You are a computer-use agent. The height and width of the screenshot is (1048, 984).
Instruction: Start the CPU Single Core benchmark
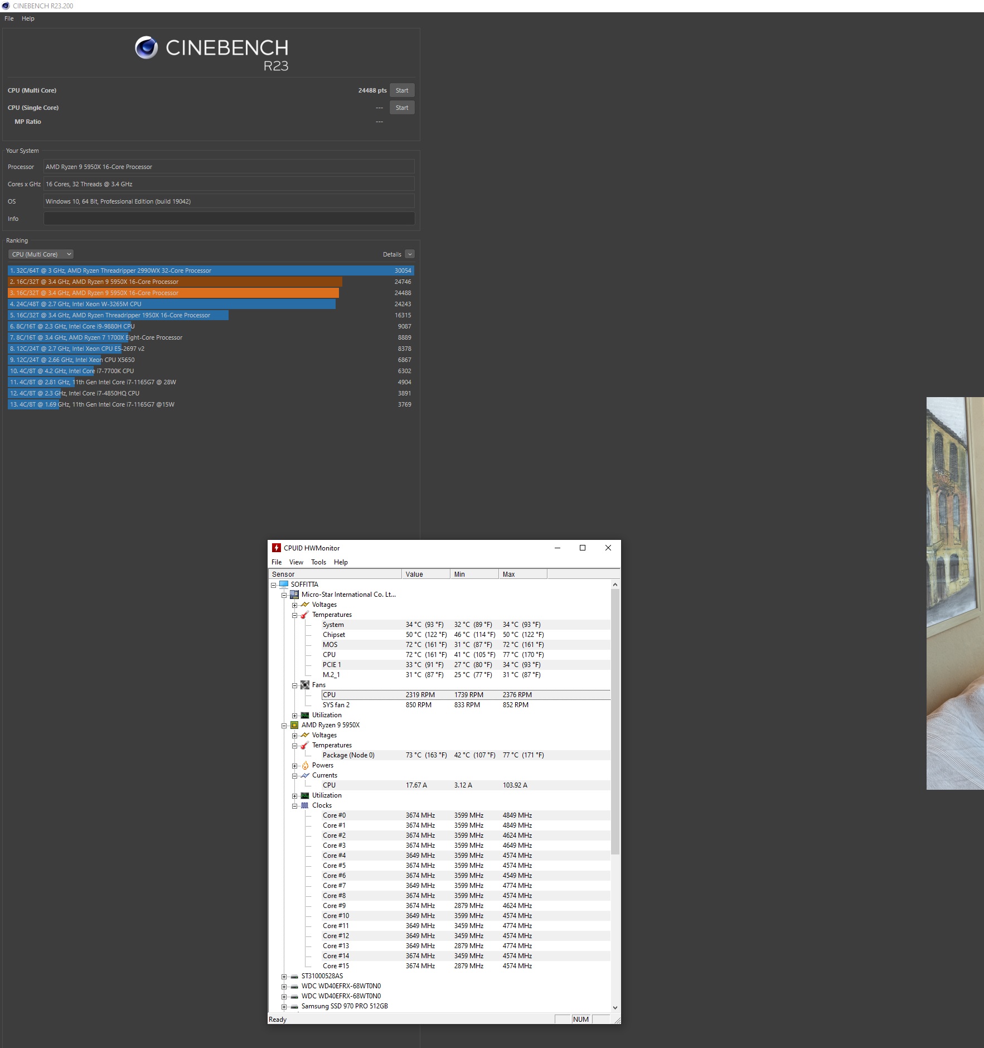402,108
